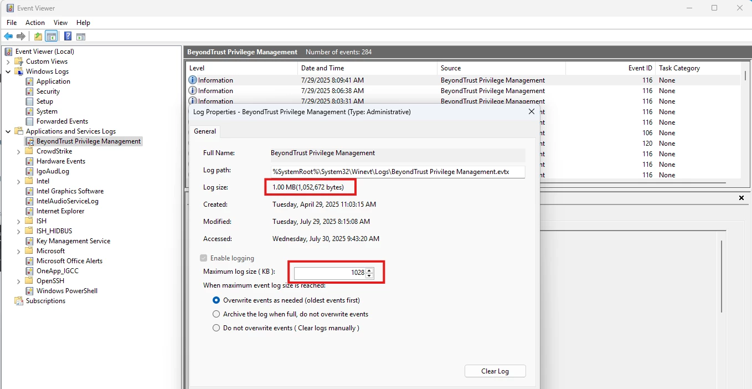The image size is (752, 389).
Task: Click the Log path text field
Action: (x=398, y=172)
